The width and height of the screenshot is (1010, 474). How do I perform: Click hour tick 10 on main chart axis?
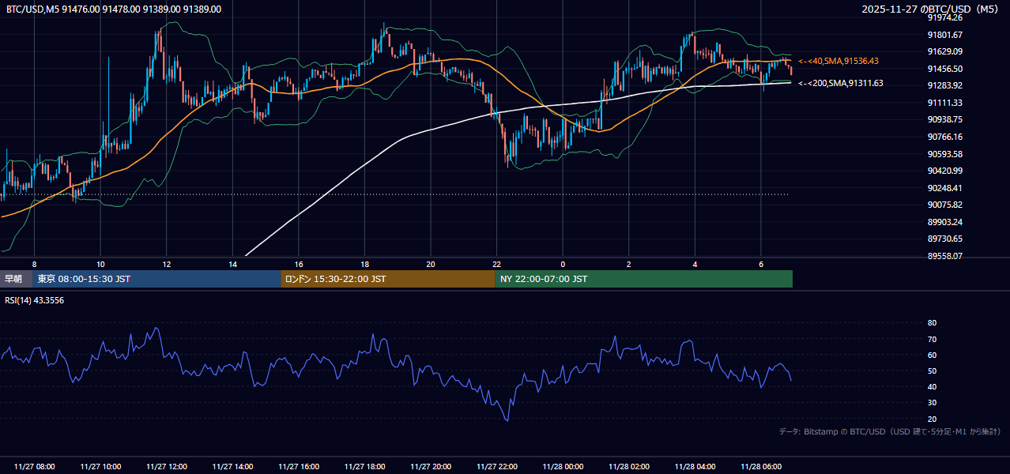[x=100, y=264]
